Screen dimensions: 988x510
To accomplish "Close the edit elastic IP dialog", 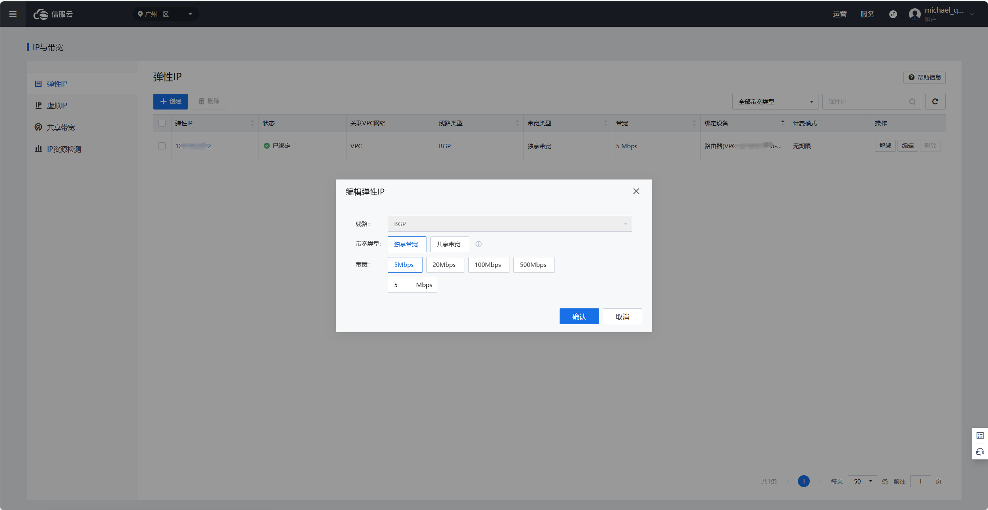I will [x=636, y=191].
